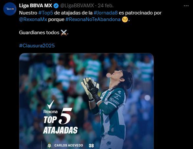The width and height of the screenshot is (193, 149).
Task: Click the Rexona checkmark logo in image
Action: 51,107
